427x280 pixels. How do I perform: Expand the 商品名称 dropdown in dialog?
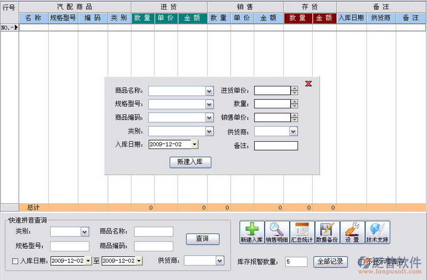point(209,91)
